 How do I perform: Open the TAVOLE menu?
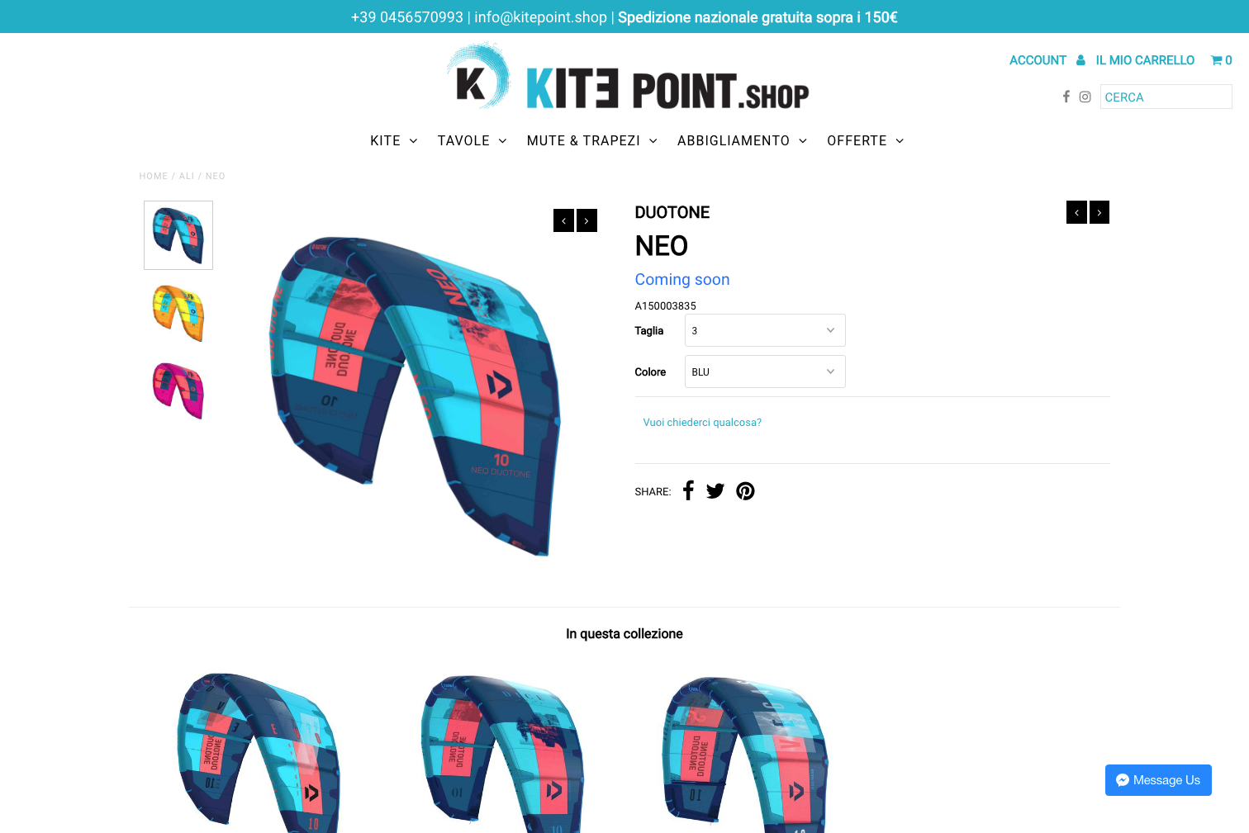[x=472, y=141]
